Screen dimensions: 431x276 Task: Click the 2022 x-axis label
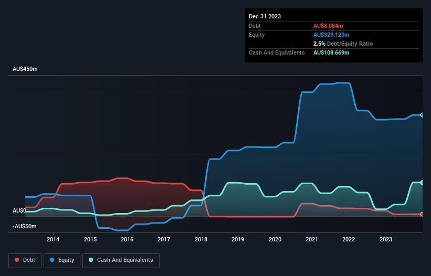point(349,239)
